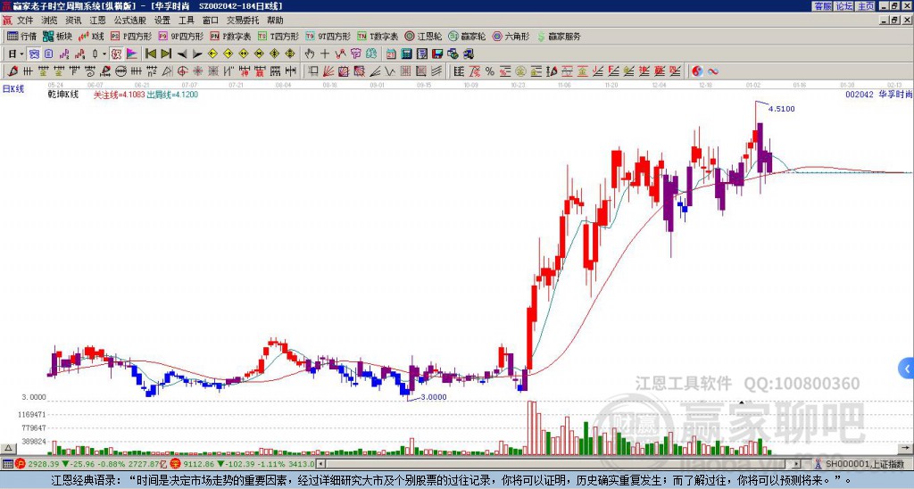The height and width of the screenshot is (489, 914).
Task: Open the calculator icon
Action: [407, 54]
